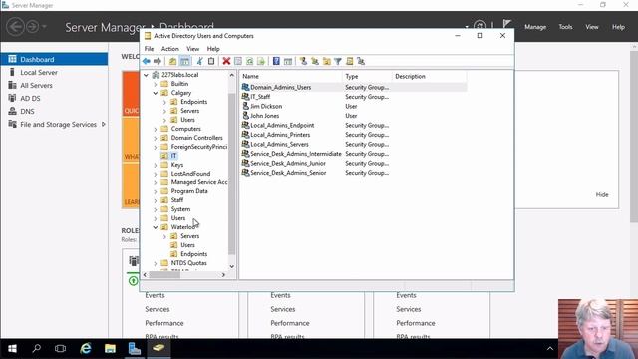Collapse the Calgary OU

tap(156, 93)
